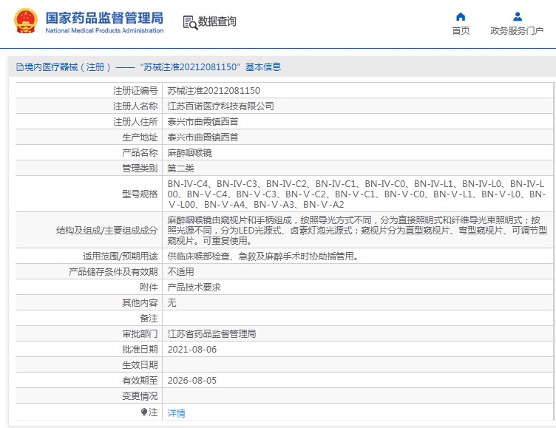Image resolution: width=556 pixels, height=428 pixels.
Task: Click the 注册人名称 label
Action: click(135, 106)
